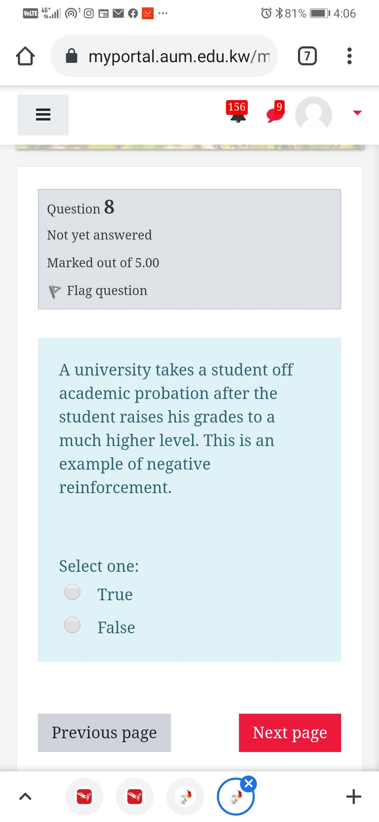
Task: Go to the Next page
Action: pos(290,733)
